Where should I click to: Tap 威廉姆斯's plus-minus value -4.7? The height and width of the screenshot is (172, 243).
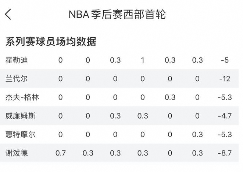pos(225,116)
